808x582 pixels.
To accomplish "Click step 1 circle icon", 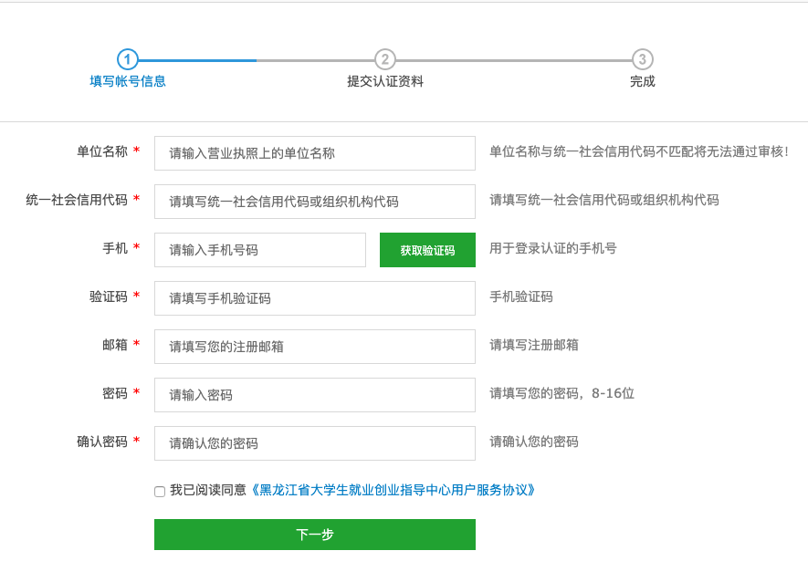I will point(128,59).
